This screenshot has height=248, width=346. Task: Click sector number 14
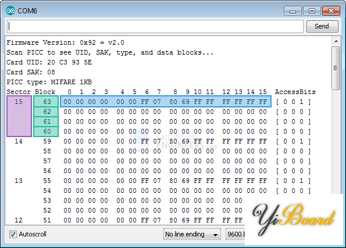pyautogui.click(x=19, y=141)
